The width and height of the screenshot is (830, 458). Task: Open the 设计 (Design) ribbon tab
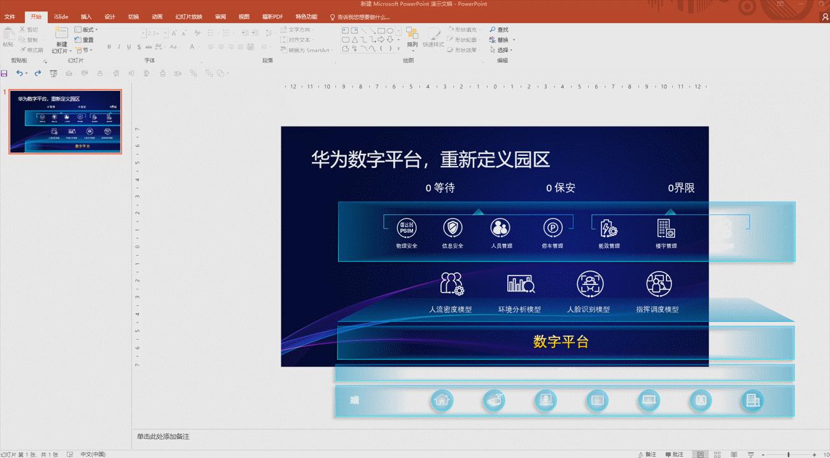[x=109, y=17]
